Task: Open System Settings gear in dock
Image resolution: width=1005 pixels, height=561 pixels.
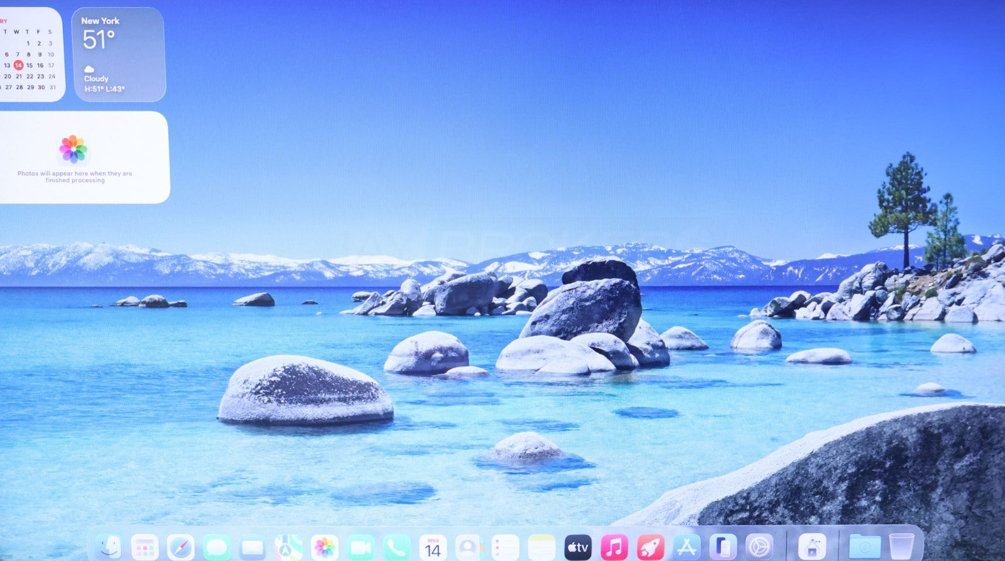Action: click(759, 547)
